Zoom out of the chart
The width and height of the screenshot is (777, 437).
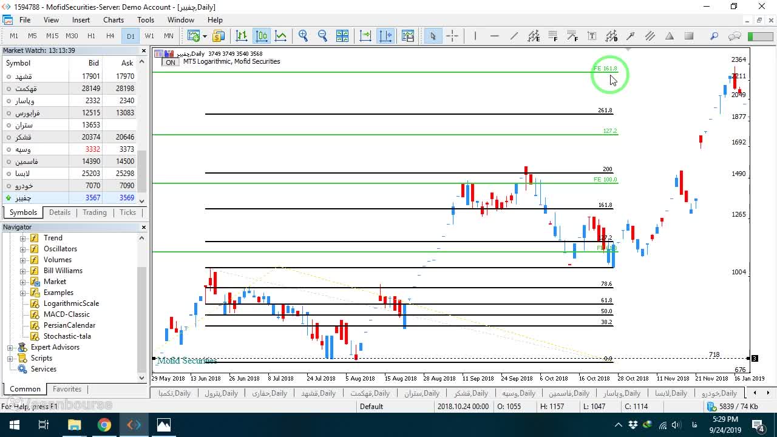323,36
